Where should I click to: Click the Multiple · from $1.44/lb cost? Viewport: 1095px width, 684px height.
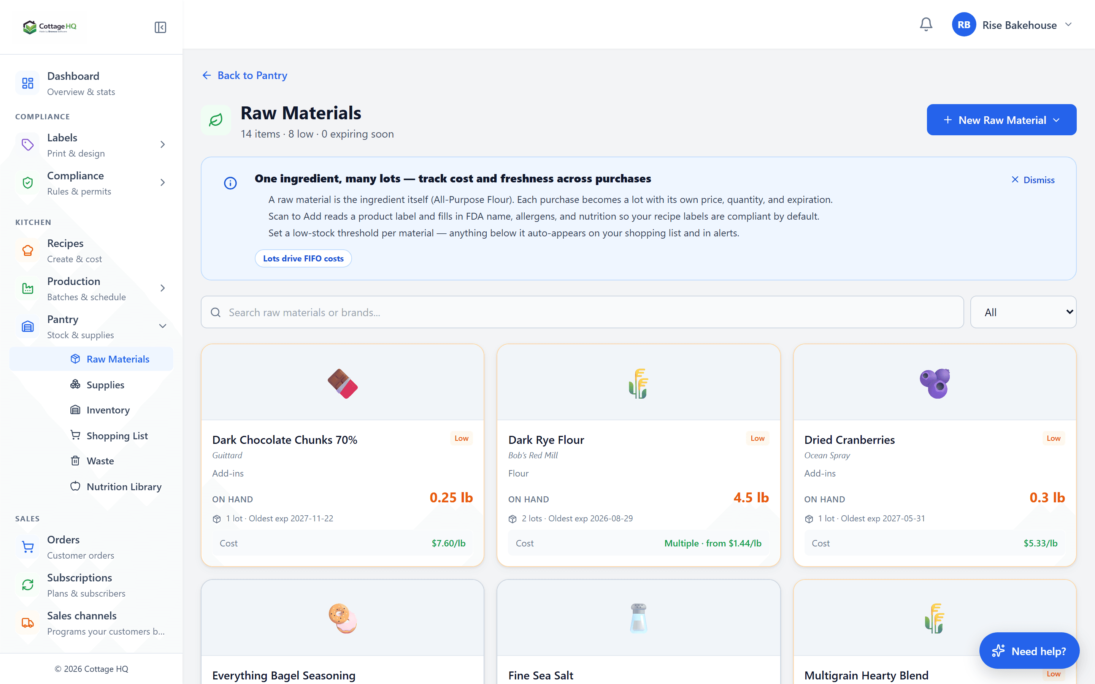713,543
